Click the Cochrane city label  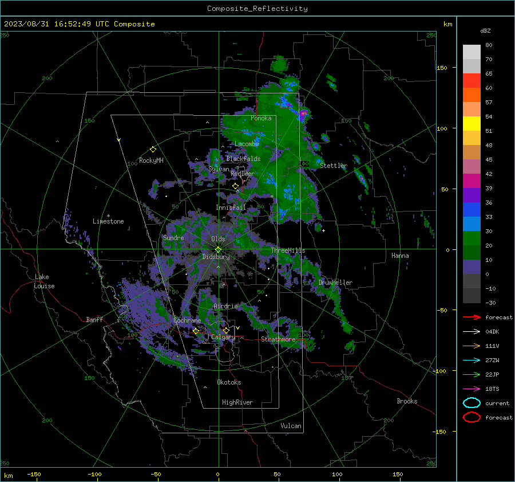187,320
